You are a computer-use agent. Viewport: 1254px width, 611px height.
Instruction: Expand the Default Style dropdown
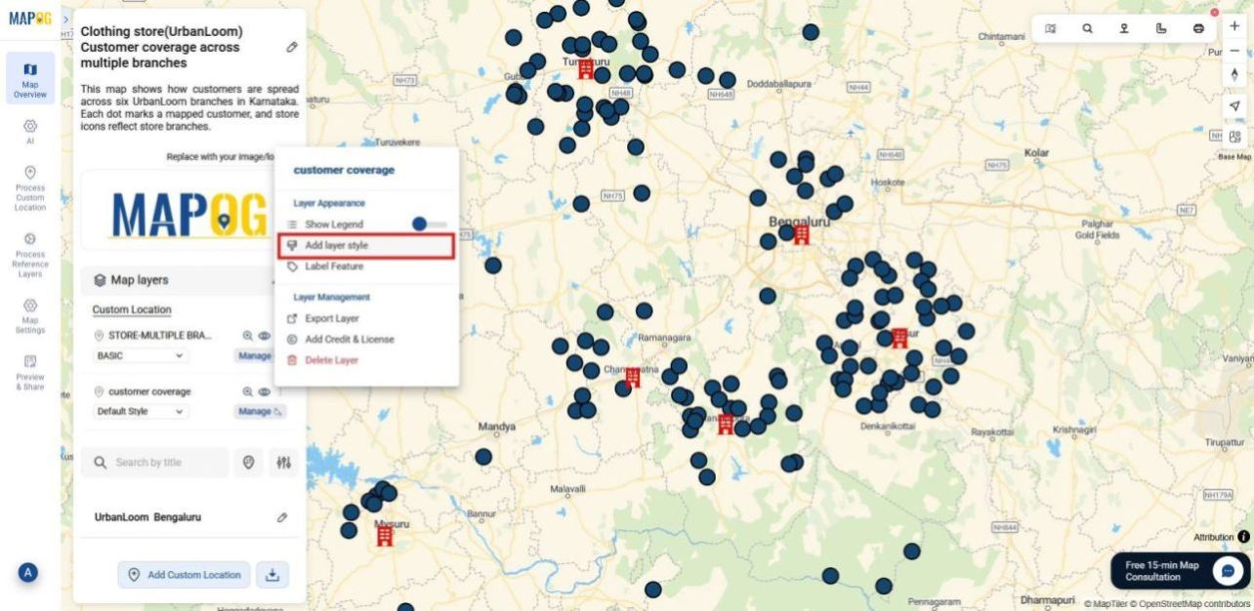140,412
